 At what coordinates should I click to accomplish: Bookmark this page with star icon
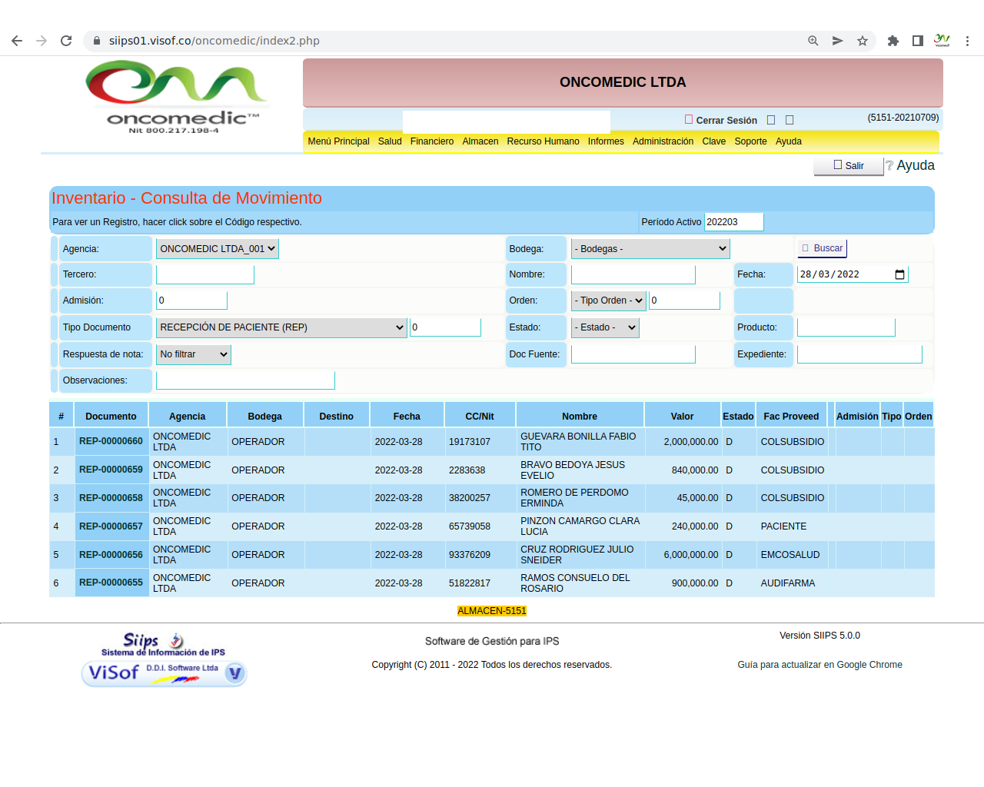[x=863, y=41]
